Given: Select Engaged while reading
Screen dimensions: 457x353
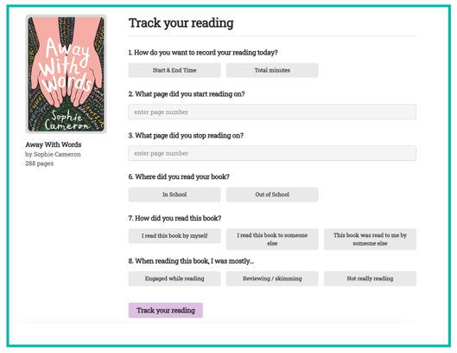Looking at the screenshot, I should (175, 279).
